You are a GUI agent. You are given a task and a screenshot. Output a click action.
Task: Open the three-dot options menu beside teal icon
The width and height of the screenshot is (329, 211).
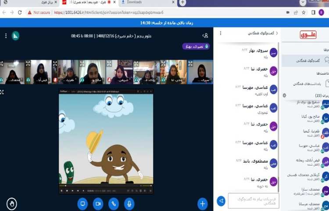[6, 36]
